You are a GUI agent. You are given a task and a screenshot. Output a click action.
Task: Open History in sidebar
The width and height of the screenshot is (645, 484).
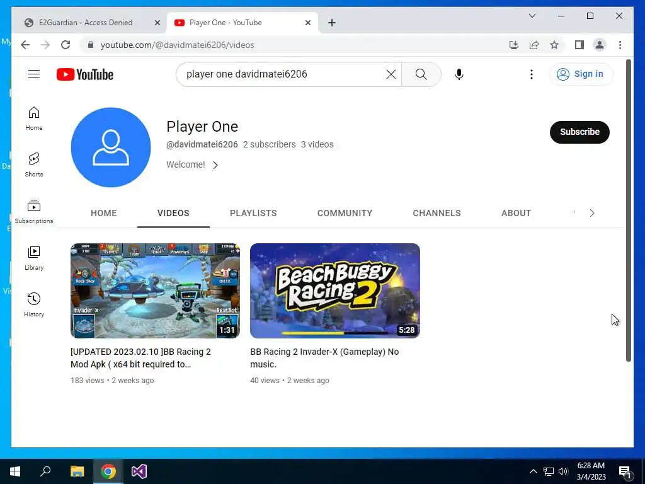(x=34, y=304)
